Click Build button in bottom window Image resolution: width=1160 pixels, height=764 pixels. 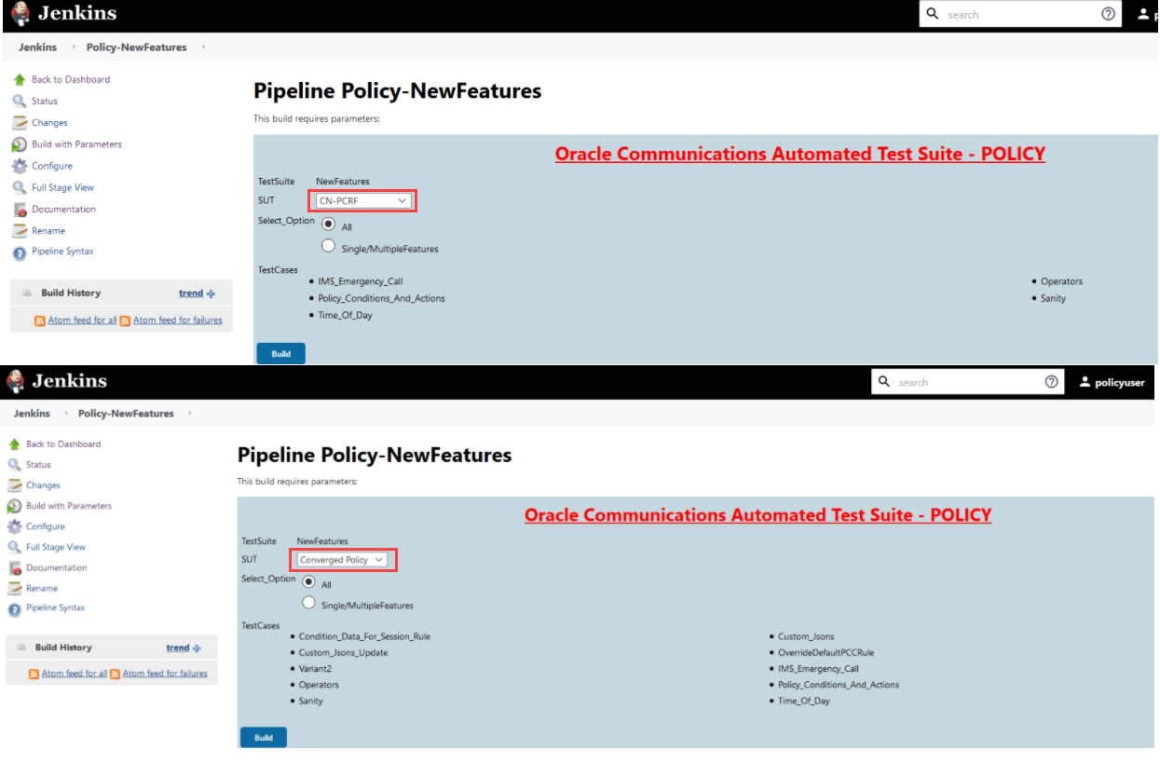coord(264,738)
